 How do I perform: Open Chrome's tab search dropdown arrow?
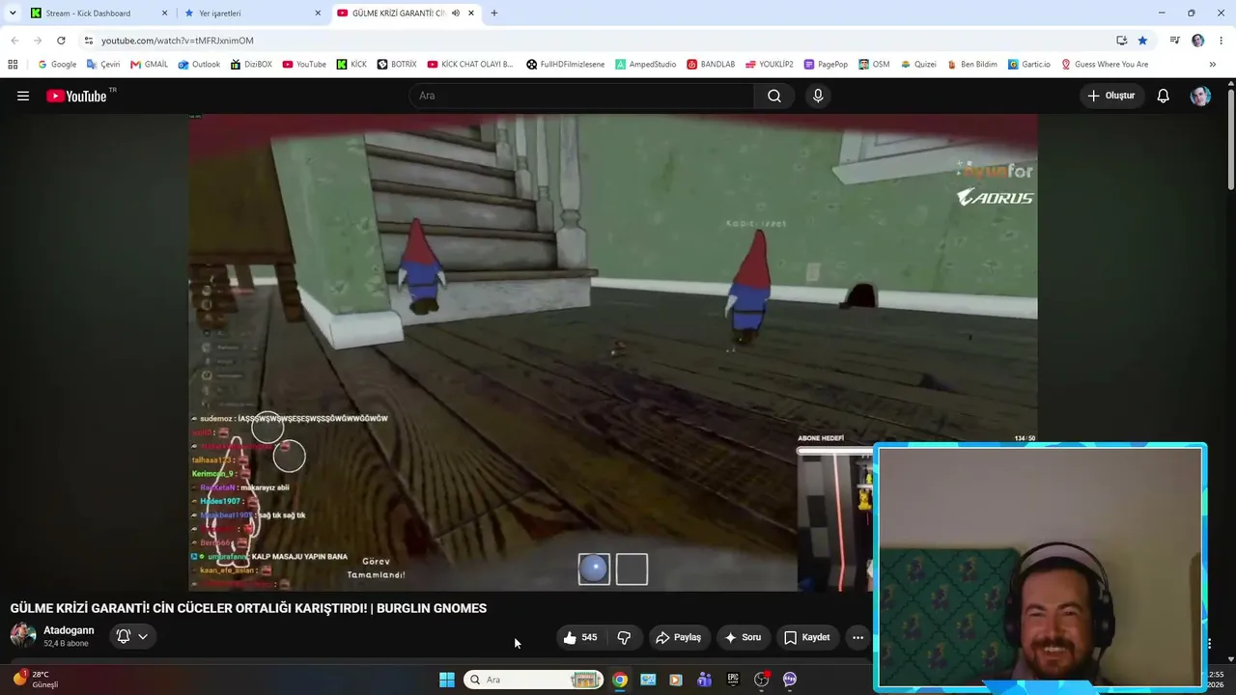[13, 14]
